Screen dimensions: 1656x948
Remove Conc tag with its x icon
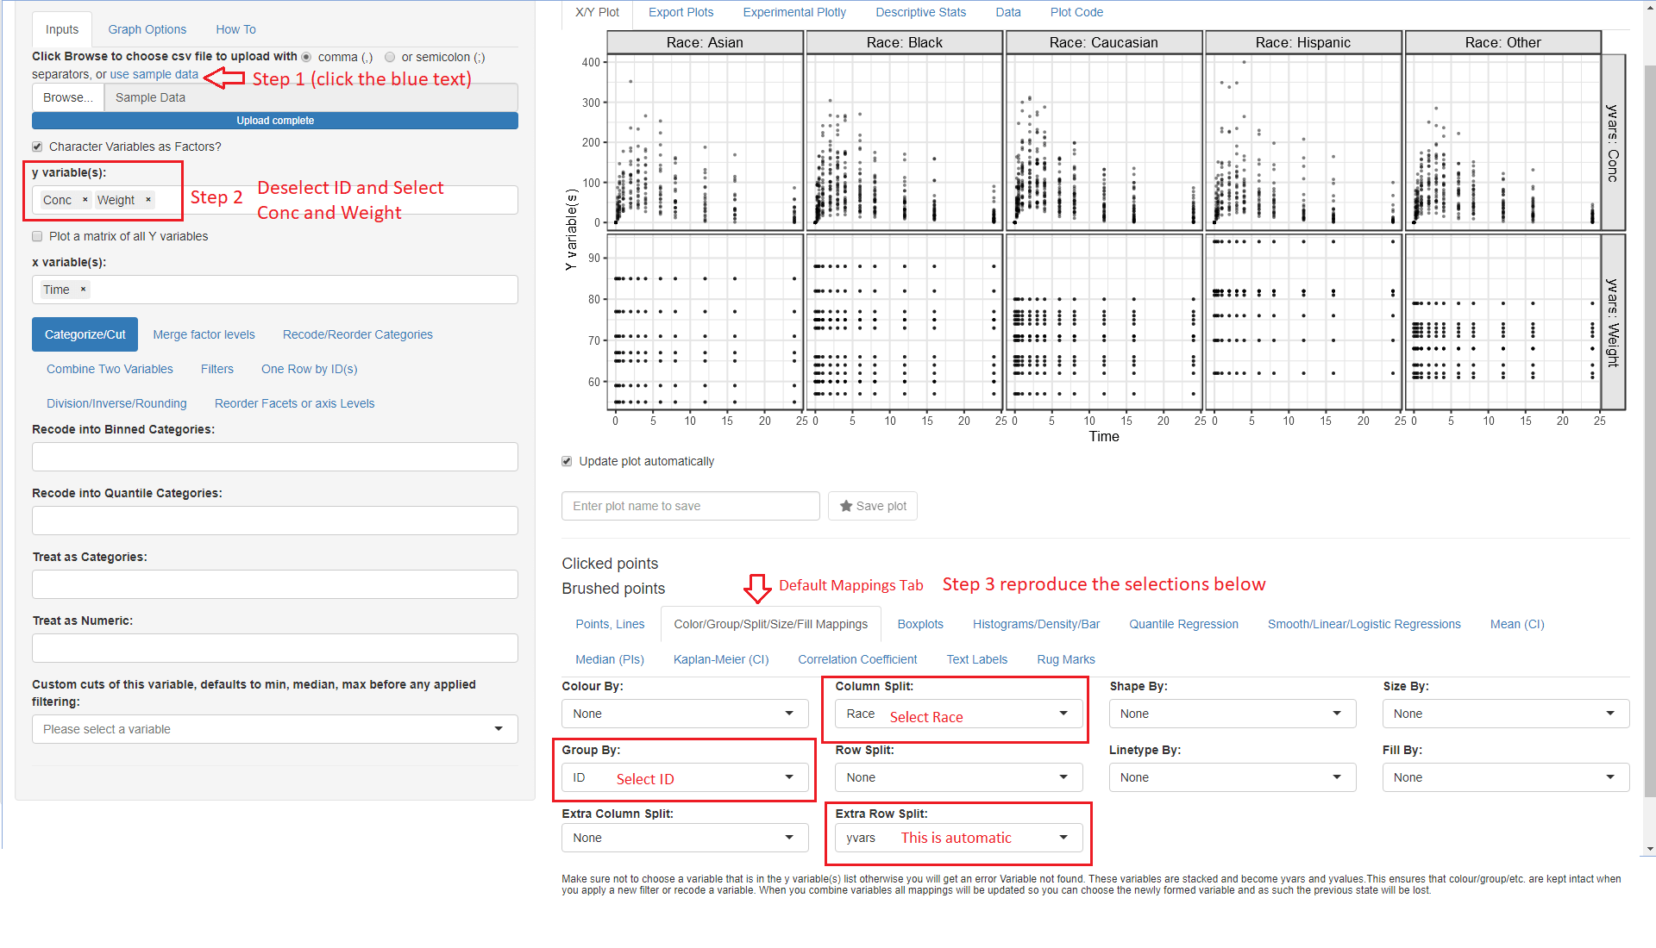(x=85, y=200)
